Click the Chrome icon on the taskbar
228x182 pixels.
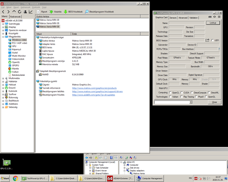(x=15, y=179)
